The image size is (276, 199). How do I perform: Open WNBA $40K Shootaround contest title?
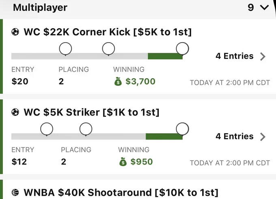pyautogui.click(x=121, y=193)
